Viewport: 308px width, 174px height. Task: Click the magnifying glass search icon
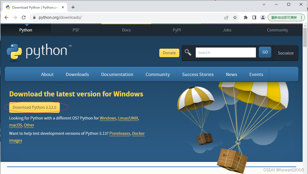pos(188,52)
